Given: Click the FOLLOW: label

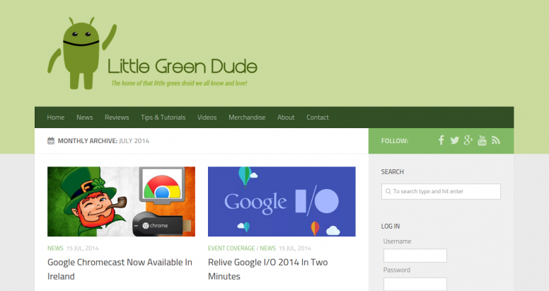Looking at the screenshot, I should point(395,141).
